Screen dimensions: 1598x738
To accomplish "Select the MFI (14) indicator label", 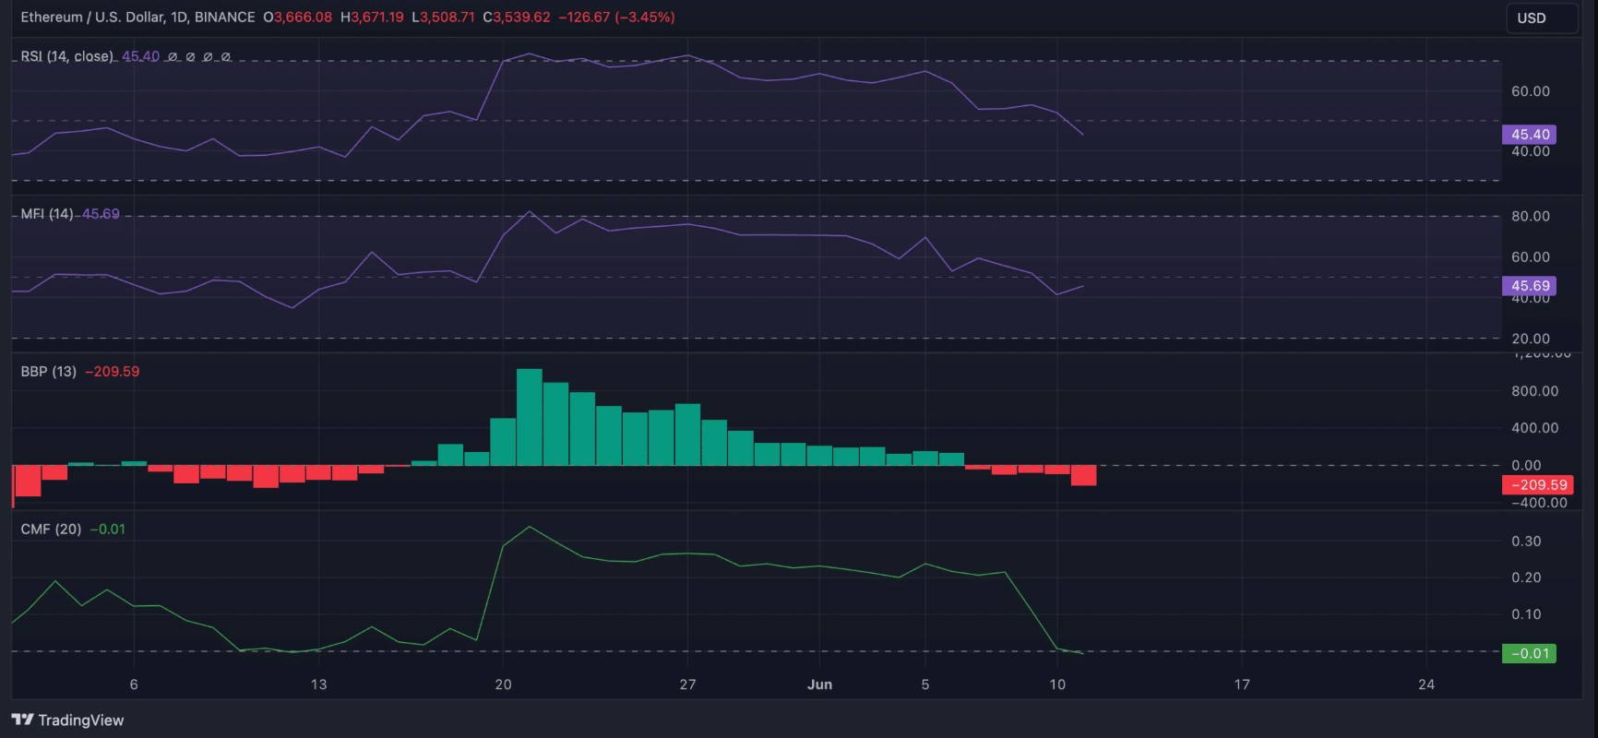I will (47, 214).
